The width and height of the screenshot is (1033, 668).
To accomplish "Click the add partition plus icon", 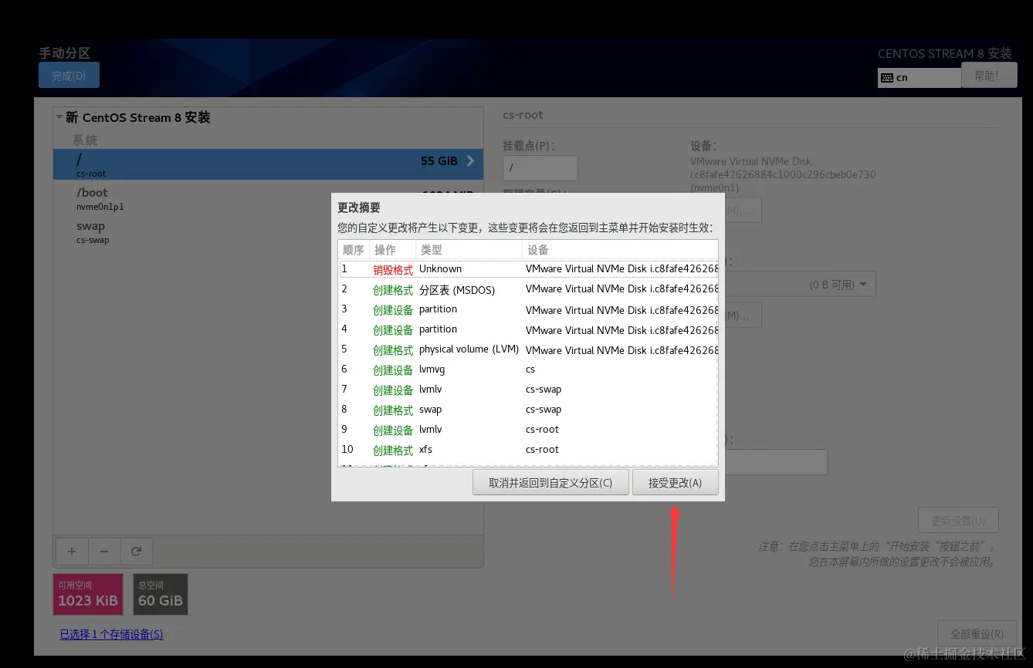I will [x=71, y=552].
